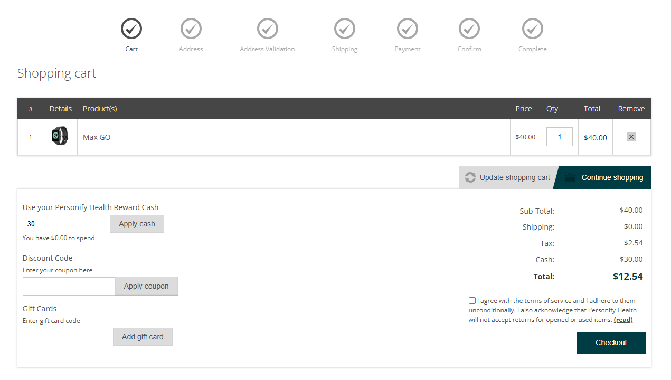671x380 pixels.
Task: Click the discount coupon code field
Action: click(69, 286)
